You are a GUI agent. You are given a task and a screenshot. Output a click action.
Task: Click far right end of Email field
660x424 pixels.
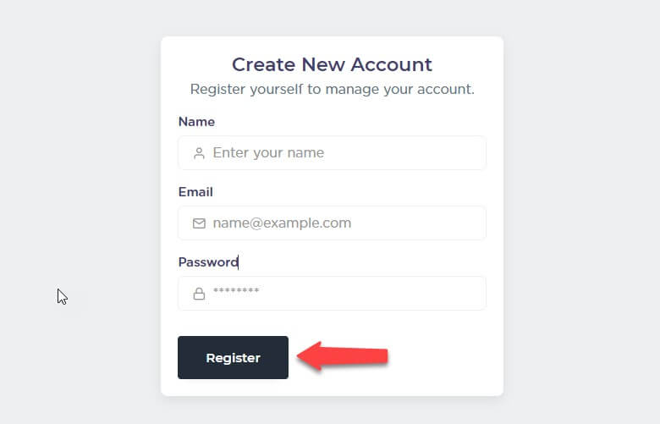tap(474, 223)
